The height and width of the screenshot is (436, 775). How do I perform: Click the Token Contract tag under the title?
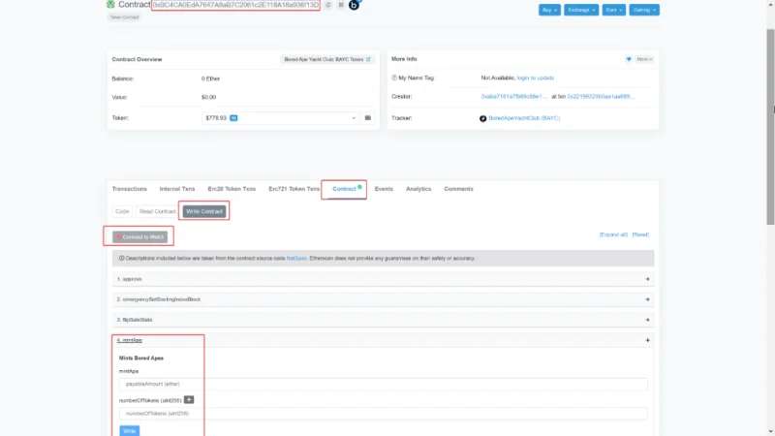tap(124, 17)
